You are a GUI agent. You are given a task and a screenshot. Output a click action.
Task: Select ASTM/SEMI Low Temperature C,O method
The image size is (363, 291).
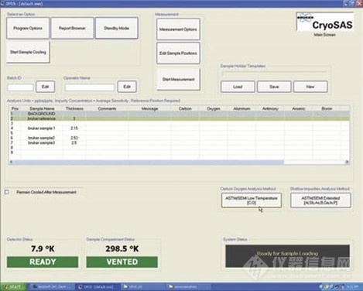[252, 200]
